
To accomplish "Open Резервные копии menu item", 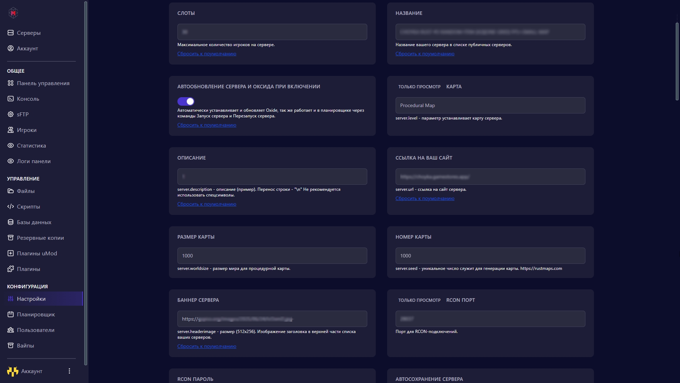I will [40, 238].
